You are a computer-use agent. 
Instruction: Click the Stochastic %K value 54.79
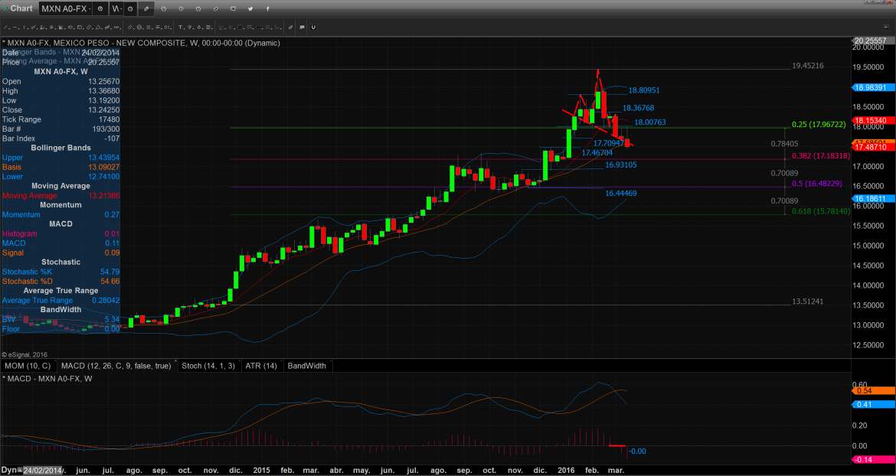point(109,272)
